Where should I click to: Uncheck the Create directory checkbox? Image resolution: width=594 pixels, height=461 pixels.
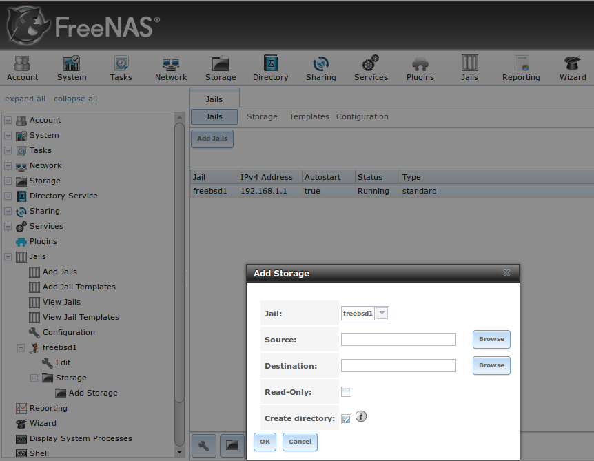(347, 419)
